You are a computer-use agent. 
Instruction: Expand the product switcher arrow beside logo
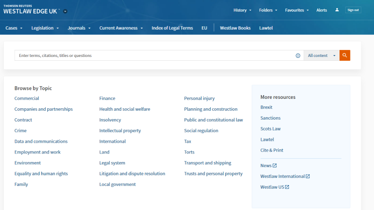(x=65, y=11)
